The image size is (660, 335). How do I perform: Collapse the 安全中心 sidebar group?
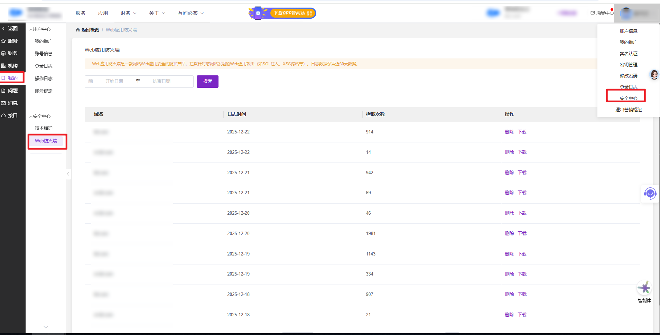[x=31, y=117]
